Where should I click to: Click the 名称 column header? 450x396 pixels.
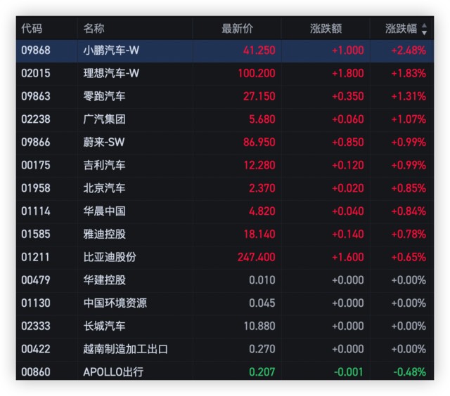click(x=94, y=29)
